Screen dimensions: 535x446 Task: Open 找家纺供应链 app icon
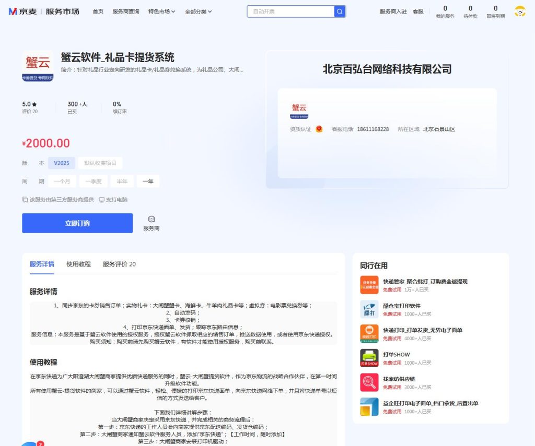click(369, 382)
